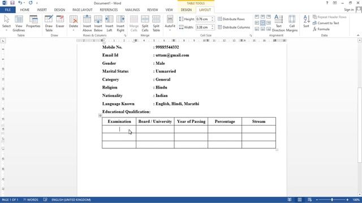This screenshot has width=362, height=203.
Task: Toggle View Gridlines
Action: click(19, 23)
